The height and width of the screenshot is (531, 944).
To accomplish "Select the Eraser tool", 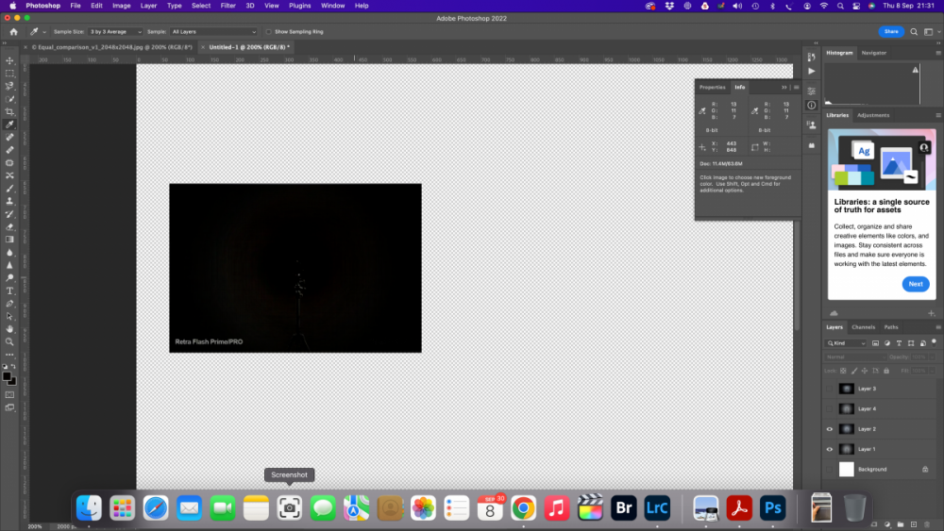I will (9, 226).
